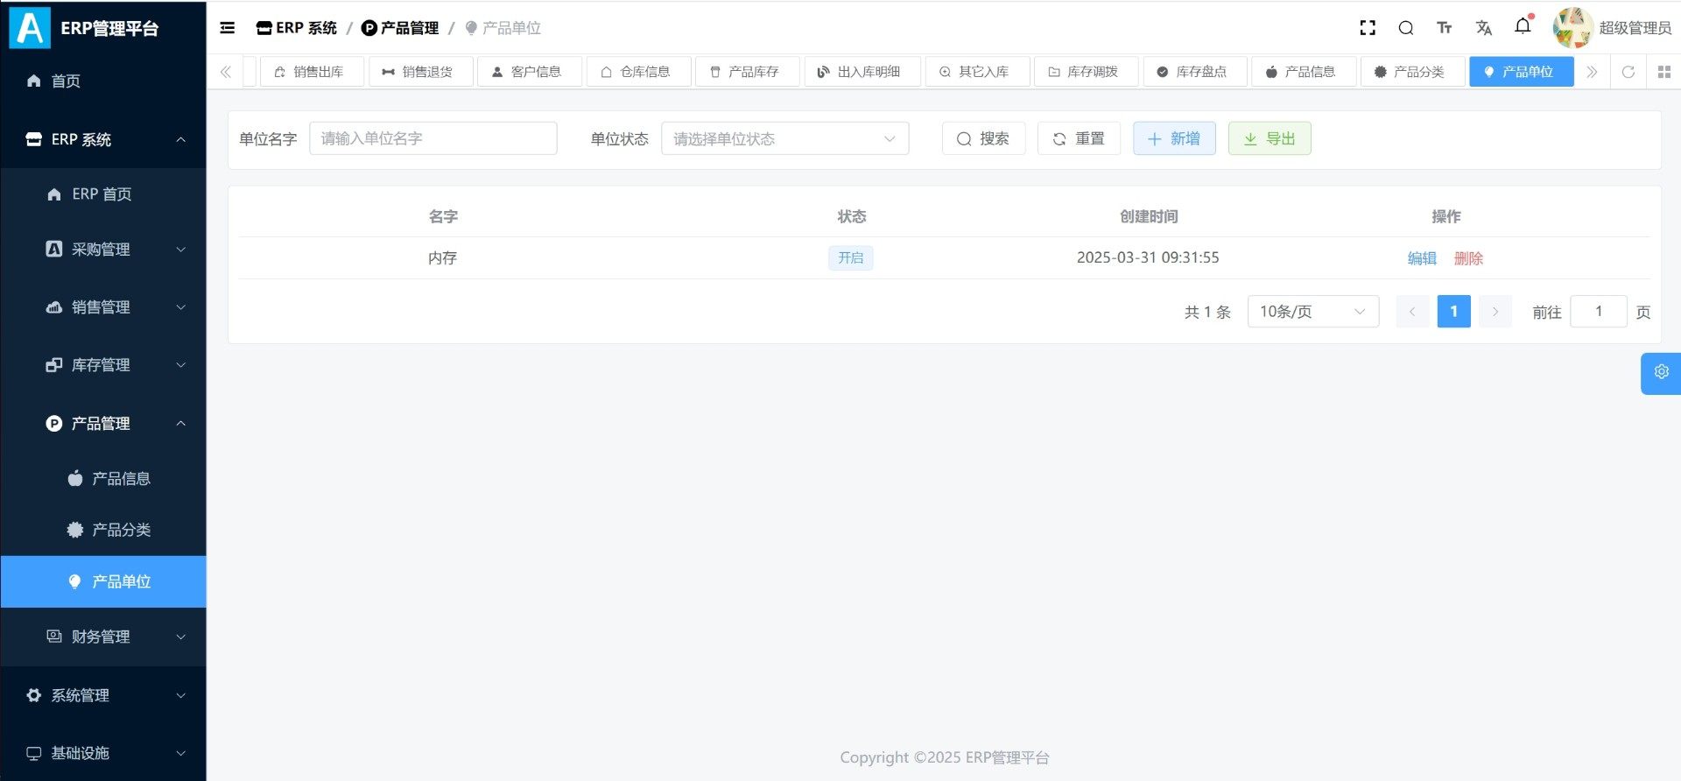Open 产品分类 in the sidebar
The width and height of the screenshot is (1681, 781).
(x=103, y=530)
